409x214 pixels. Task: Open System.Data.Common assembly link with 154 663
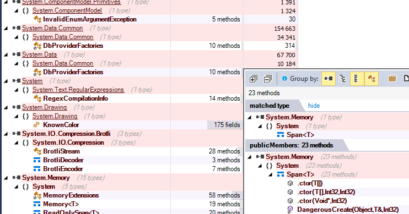[x=52, y=28]
